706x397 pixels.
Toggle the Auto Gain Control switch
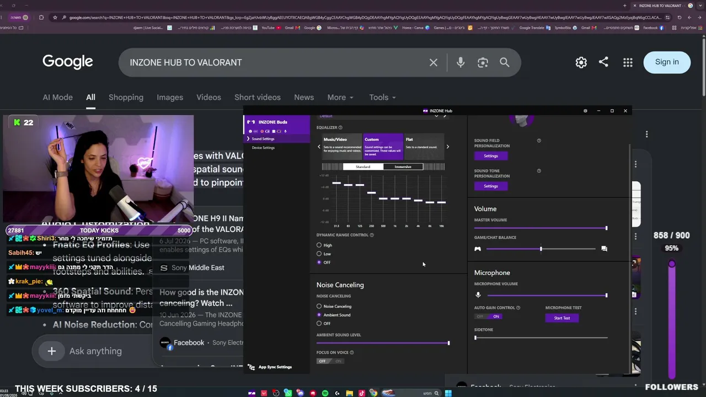(x=488, y=316)
